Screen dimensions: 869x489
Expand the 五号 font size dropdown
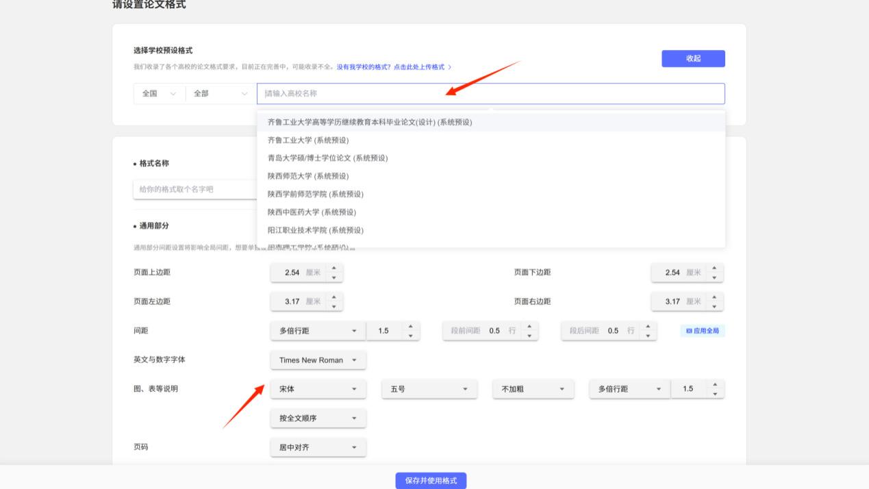(429, 389)
